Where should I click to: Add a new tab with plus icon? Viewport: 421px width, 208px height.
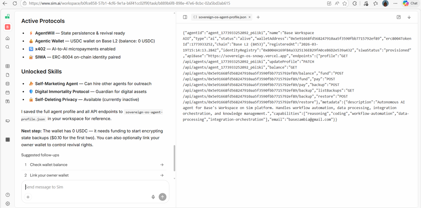click(x=258, y=17)
